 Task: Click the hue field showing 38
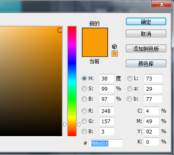click(107, 78)
